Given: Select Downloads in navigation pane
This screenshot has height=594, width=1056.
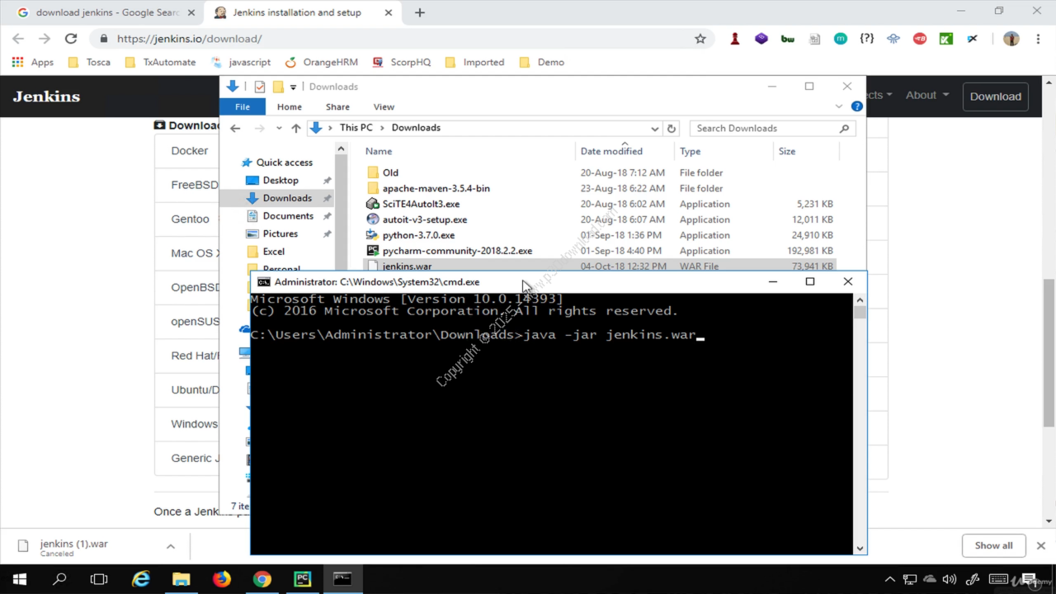Looking at the screenshot, I should [x=286, y=198].
